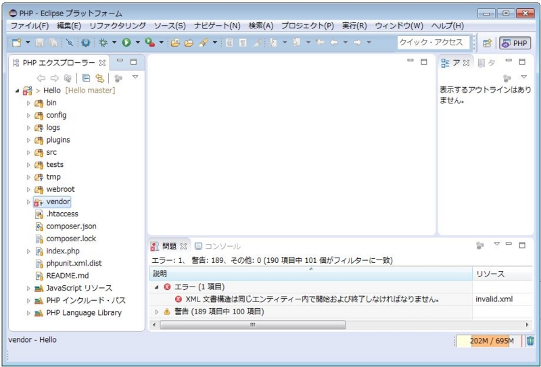
Task: Click the green Run button icon
Action: [126, 43]
